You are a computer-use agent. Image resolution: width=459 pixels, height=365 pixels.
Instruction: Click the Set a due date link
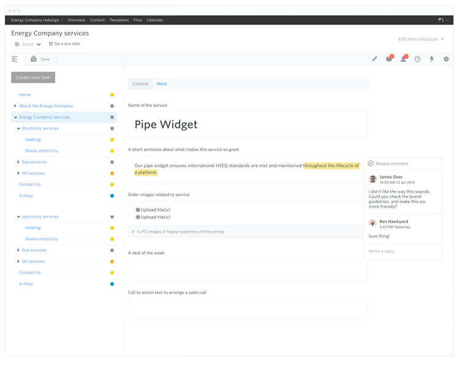pos(65,44)
